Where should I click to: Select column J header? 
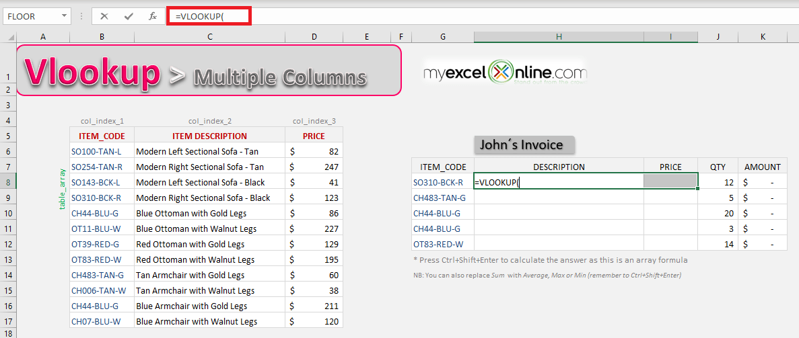(718, 37)
